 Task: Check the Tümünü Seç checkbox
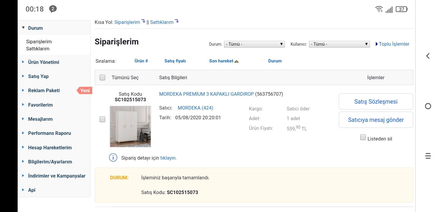[102, 77]
